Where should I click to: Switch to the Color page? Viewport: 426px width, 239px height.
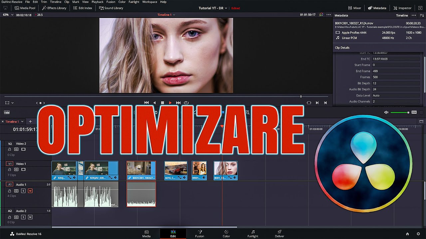click(226, 234)
